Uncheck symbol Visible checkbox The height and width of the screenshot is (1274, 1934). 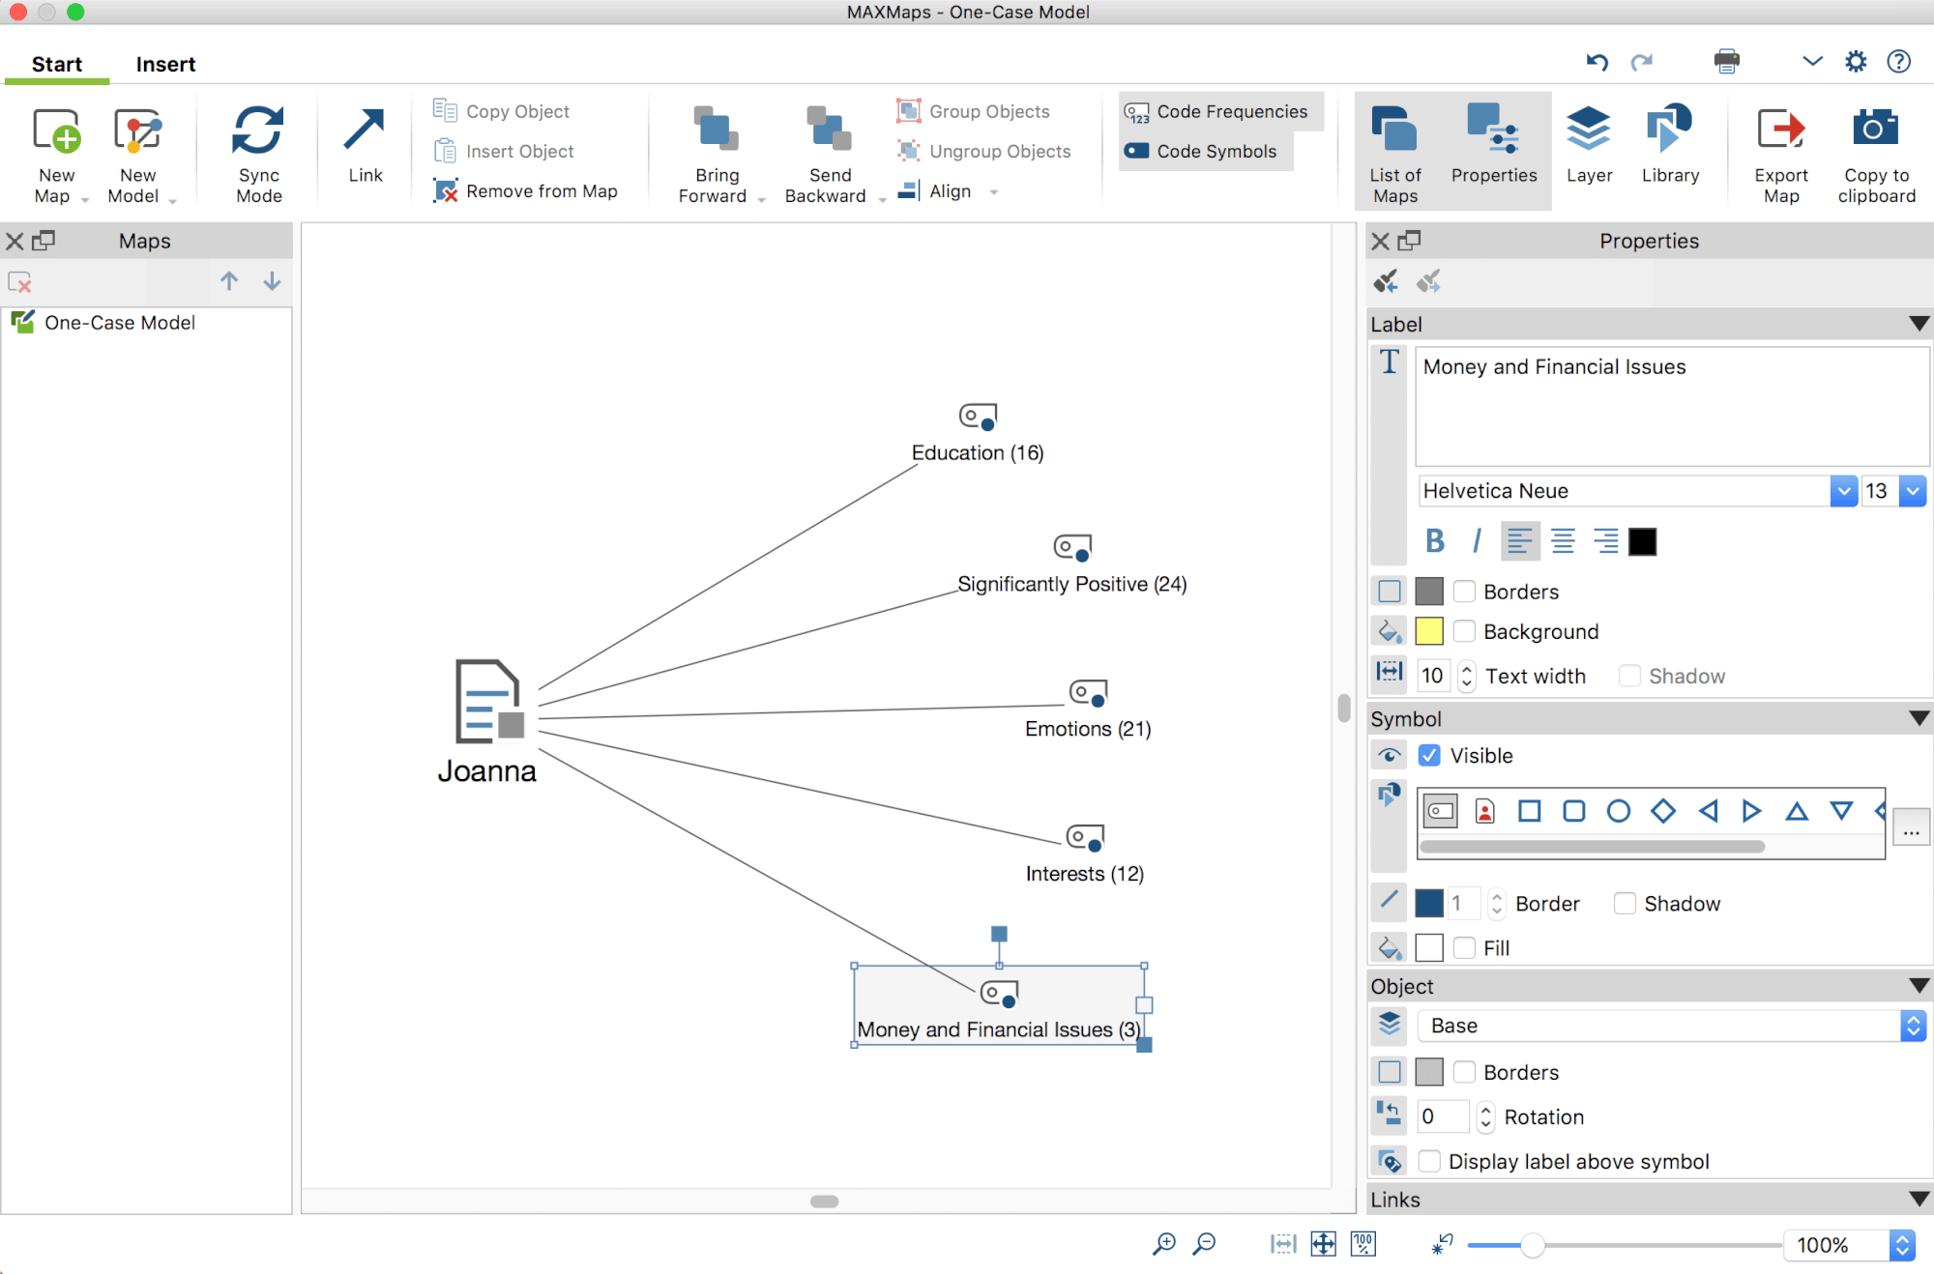pos(1428,755)
